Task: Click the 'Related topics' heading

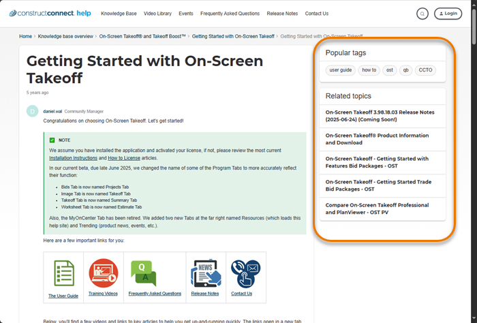Action: click(x=348, y=96)
